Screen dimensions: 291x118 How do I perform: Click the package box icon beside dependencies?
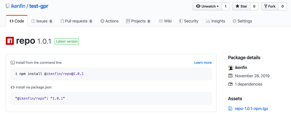coord(230,84)
